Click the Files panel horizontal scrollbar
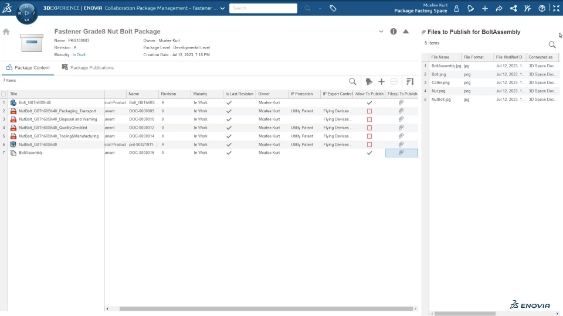This screenshot has width=563, height=316. pyautogui.click(x=465, y=314)
